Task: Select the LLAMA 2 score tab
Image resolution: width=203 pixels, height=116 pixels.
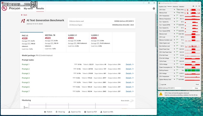Action: (101, 42)
